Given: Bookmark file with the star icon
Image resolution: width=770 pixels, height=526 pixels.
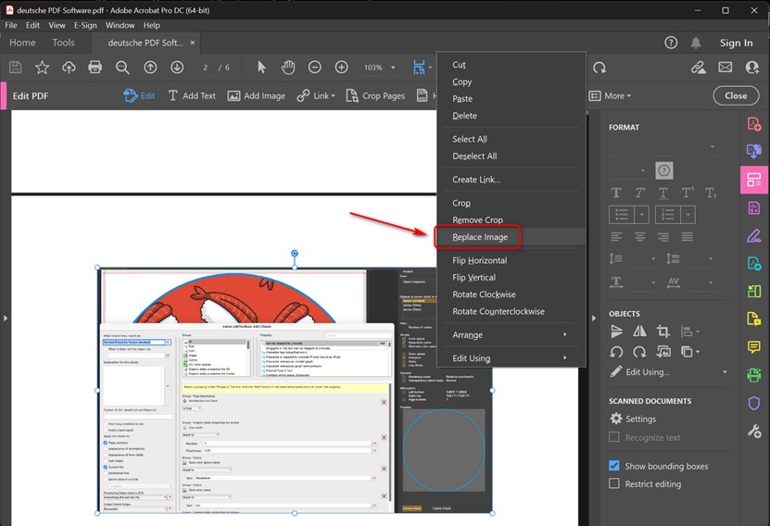Looking at the screenshot, I should pyautogui.click(x=42, y=68).
